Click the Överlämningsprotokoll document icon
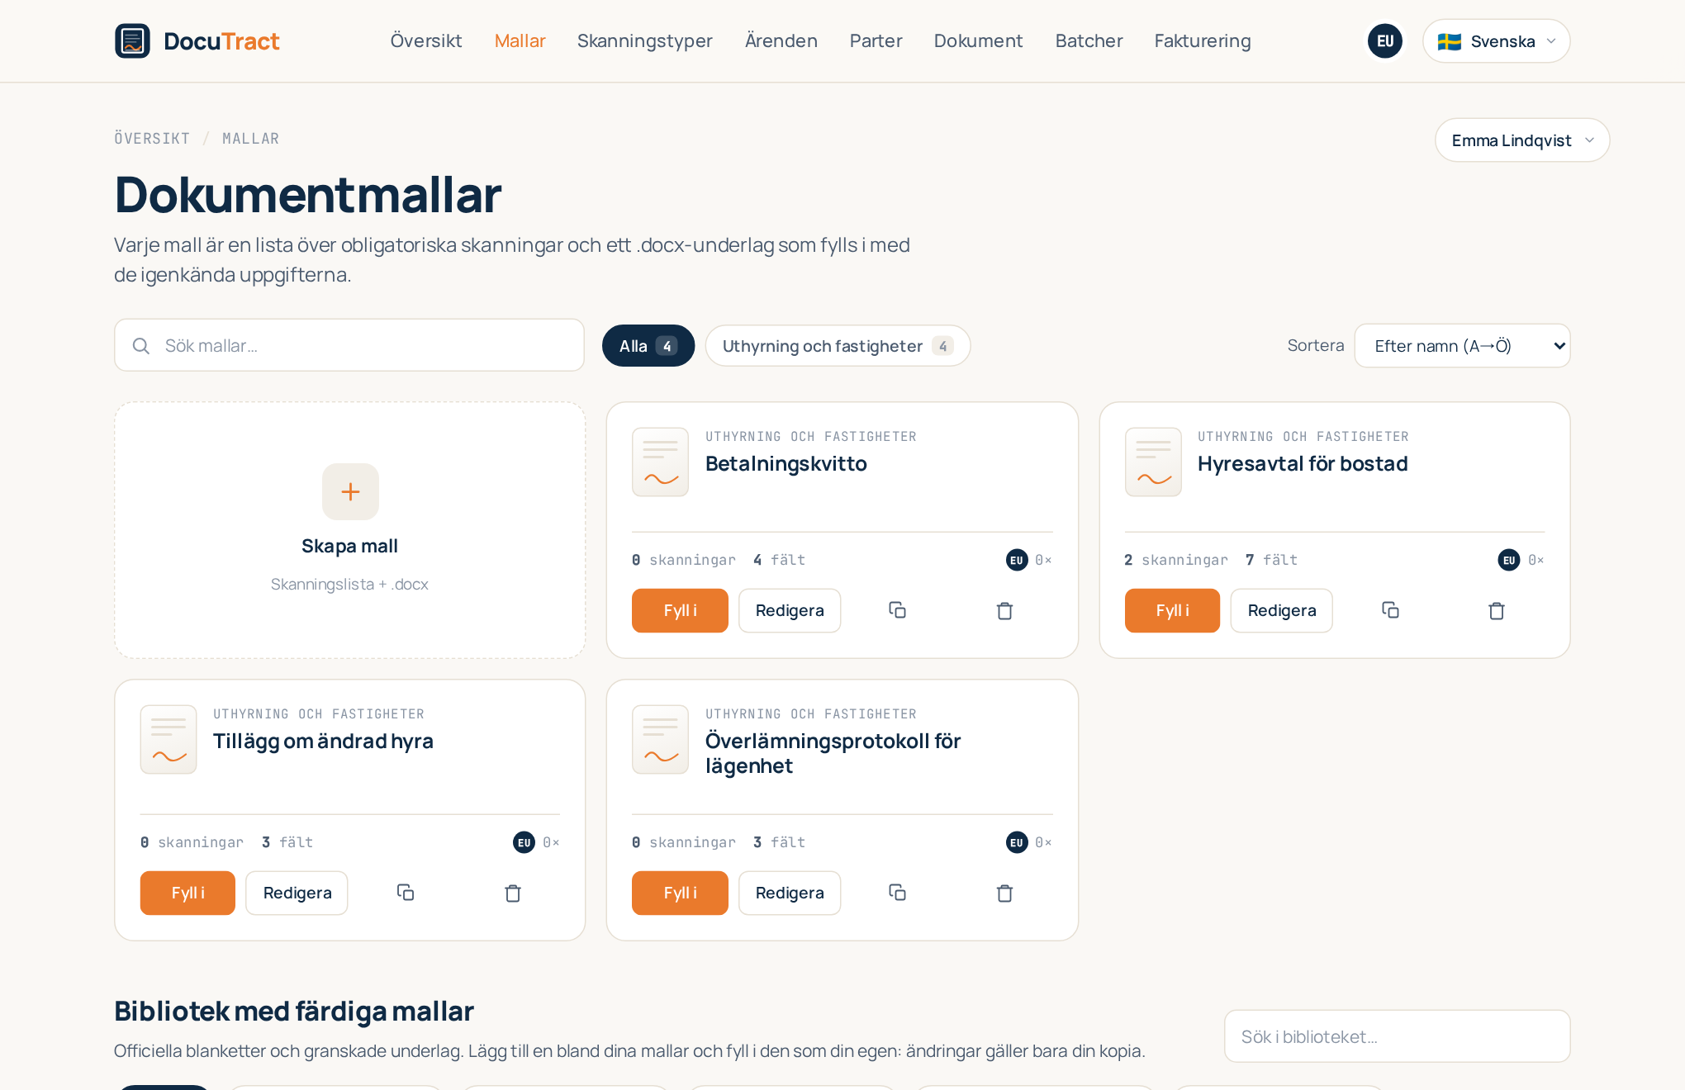The width and height of the screenshot is (1685, 1090). pyautogui.click(x=660, y=739)
